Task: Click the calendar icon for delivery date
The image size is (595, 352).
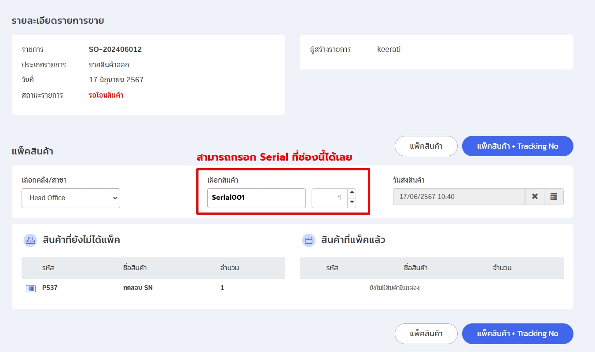Action: pyautogui.click(x=554, y=197)
